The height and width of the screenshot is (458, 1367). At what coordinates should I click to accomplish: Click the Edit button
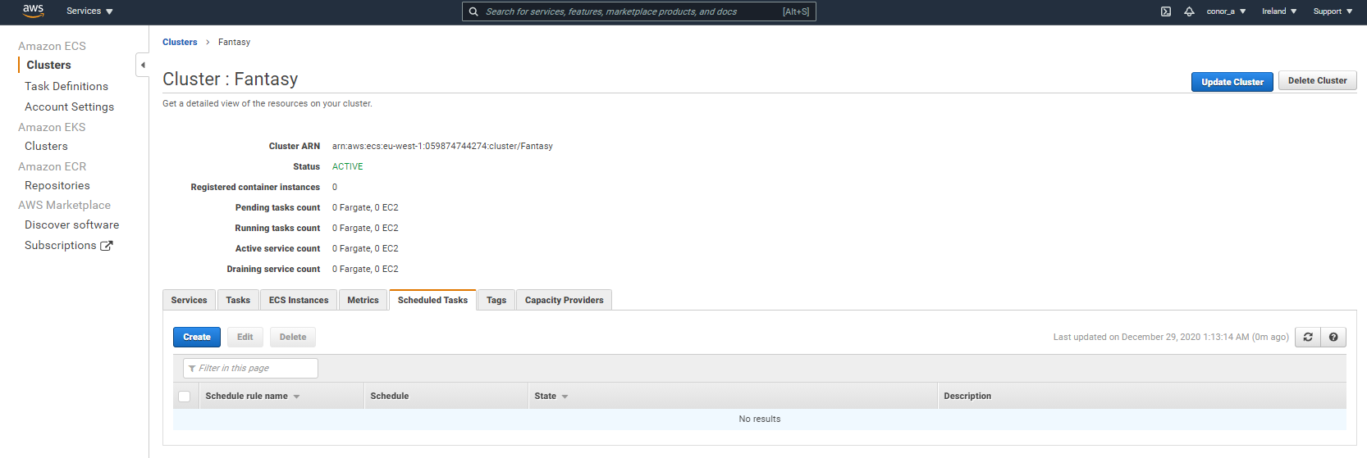(245, 337)
